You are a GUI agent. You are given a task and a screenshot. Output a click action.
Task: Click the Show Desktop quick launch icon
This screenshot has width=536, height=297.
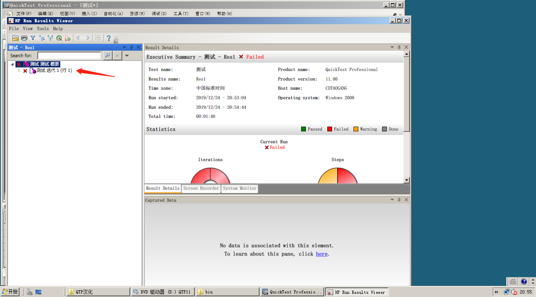(38, 292)
